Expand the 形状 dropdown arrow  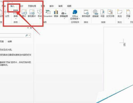[40, 19]
